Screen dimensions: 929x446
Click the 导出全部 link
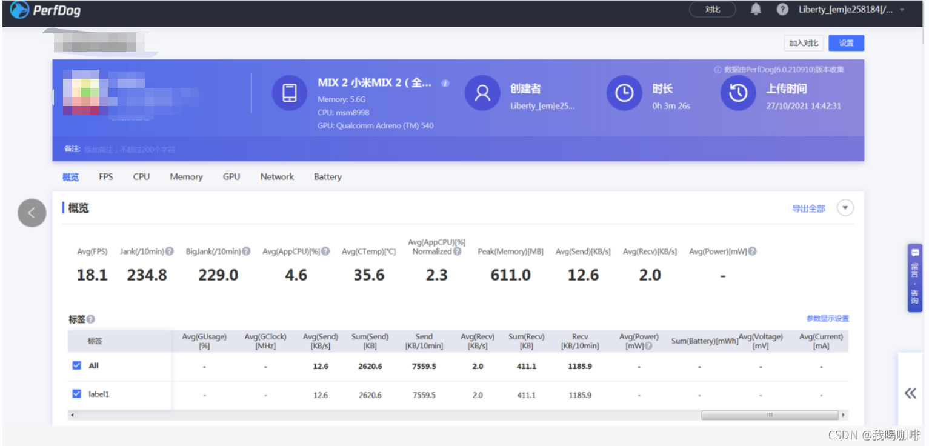[808, 208]
